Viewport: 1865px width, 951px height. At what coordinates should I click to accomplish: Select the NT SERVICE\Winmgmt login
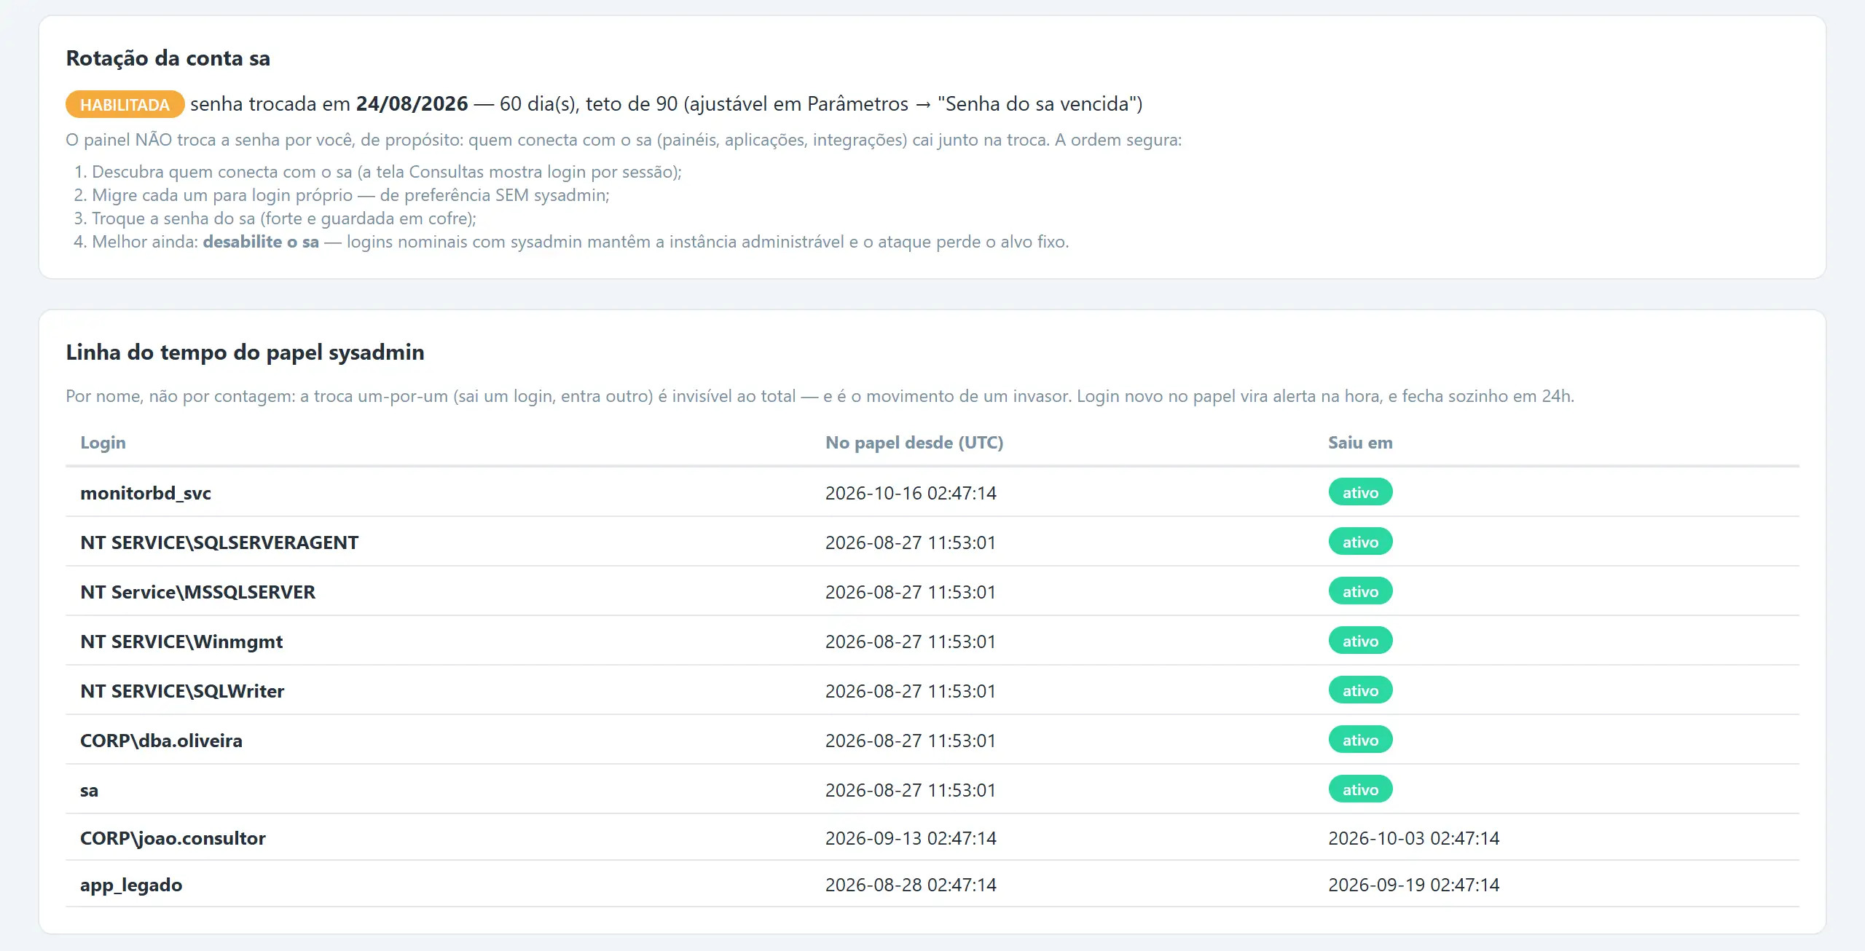pyautogui.click(x=181, y=642)
